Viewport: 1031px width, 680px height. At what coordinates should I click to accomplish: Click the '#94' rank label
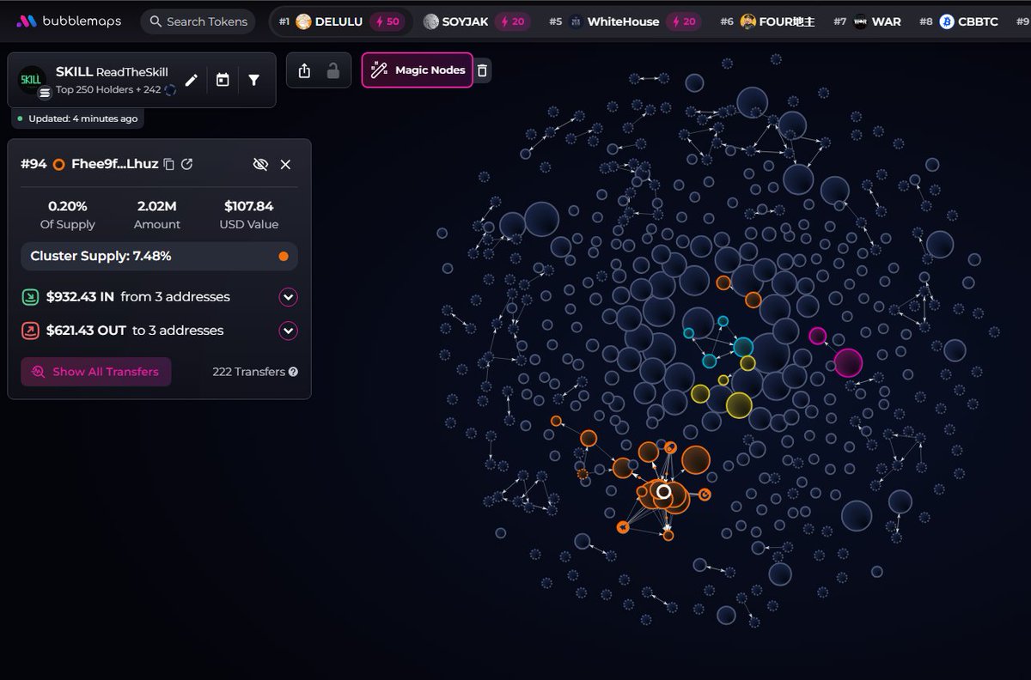34,164
